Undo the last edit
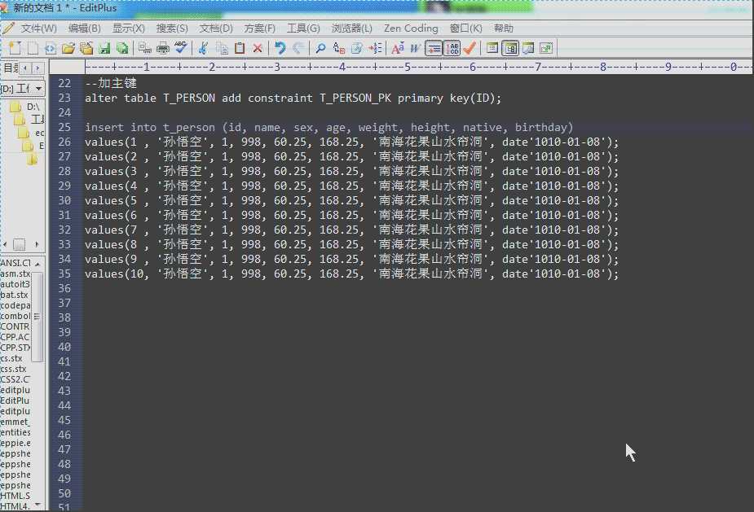Viewport: 754px width, 512px height. (x=280, y=48)
